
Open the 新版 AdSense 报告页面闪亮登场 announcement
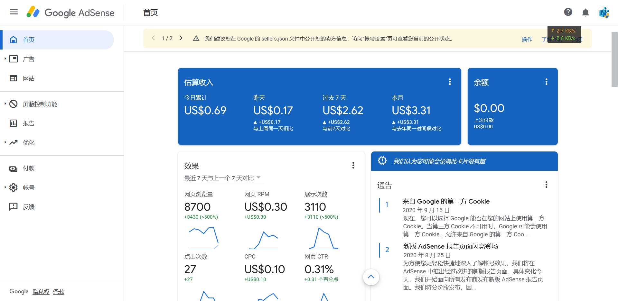[x=451, y=246]
